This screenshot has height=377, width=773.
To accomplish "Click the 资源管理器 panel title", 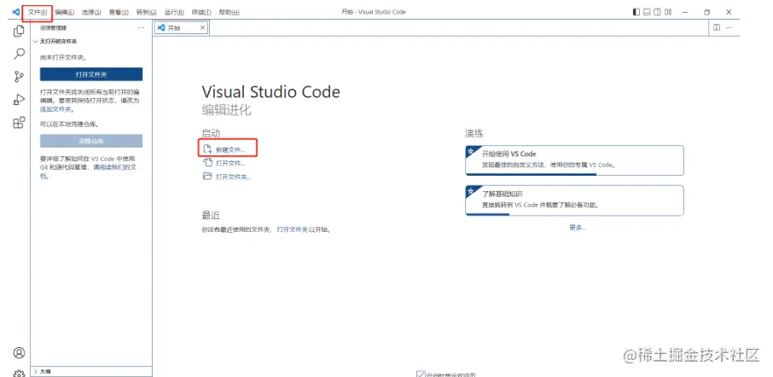I will pyautogui.click(x=53, y=28).
